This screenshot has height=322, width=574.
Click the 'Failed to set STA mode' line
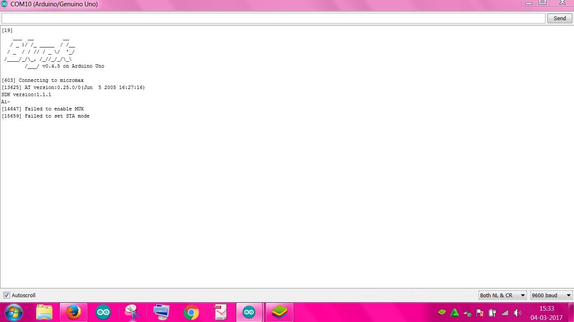coord(45,116)
